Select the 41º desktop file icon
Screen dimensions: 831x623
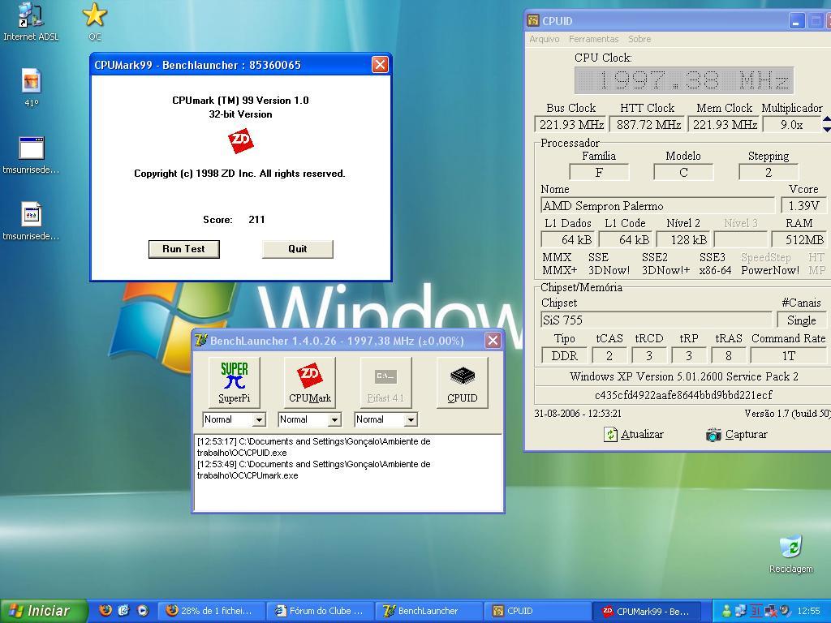pyautogui.click(x=32, y=88)
